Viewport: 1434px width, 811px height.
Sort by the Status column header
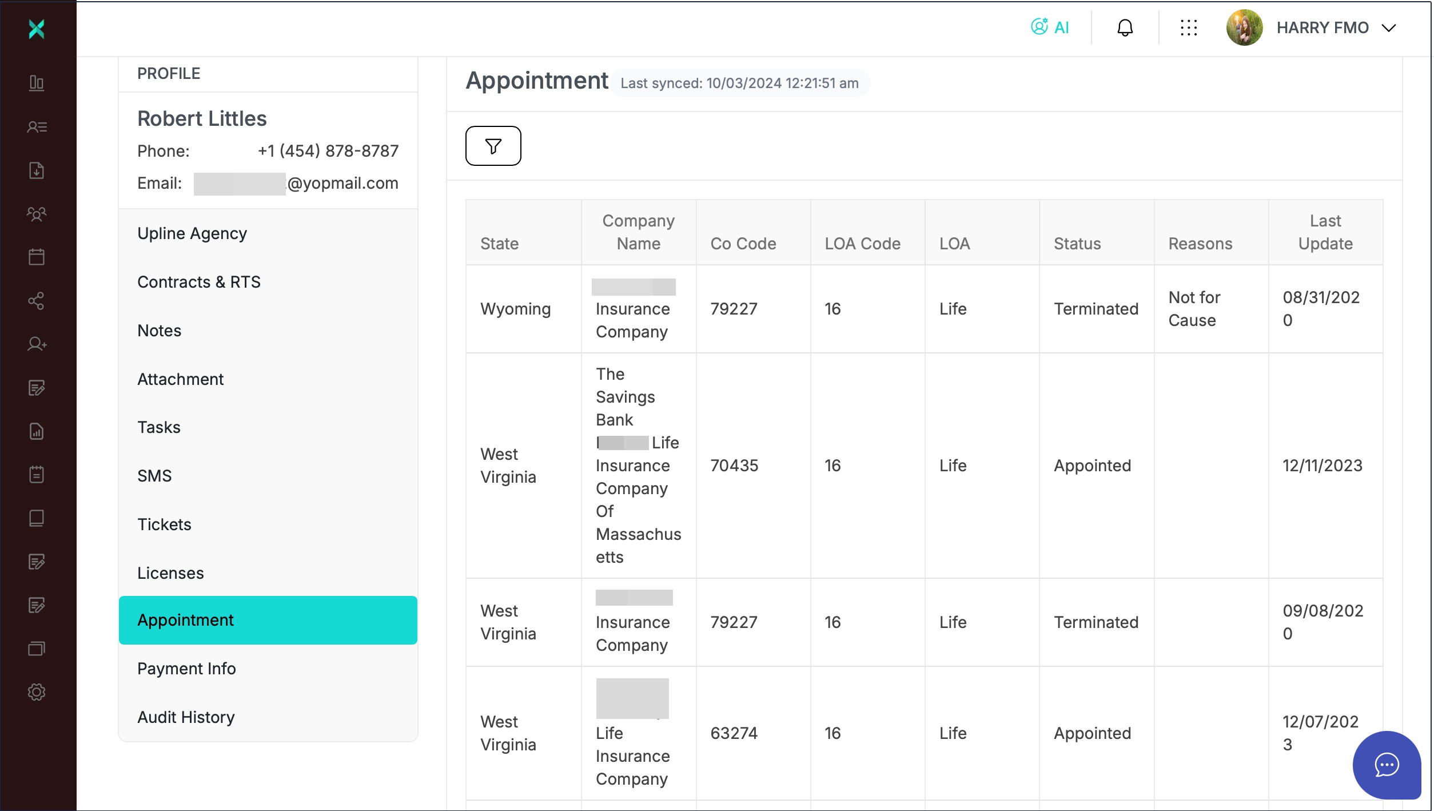(x=1077, y=244)
